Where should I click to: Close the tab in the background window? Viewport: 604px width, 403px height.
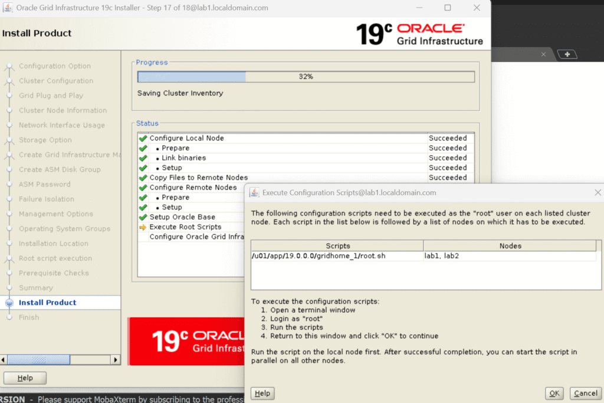[x=543, y=54]
